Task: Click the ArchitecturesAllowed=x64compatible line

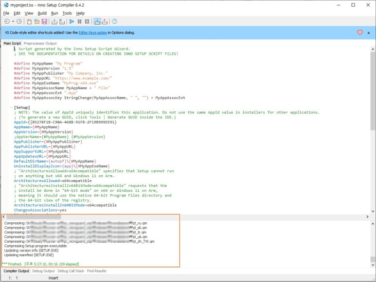Action: 53,181
